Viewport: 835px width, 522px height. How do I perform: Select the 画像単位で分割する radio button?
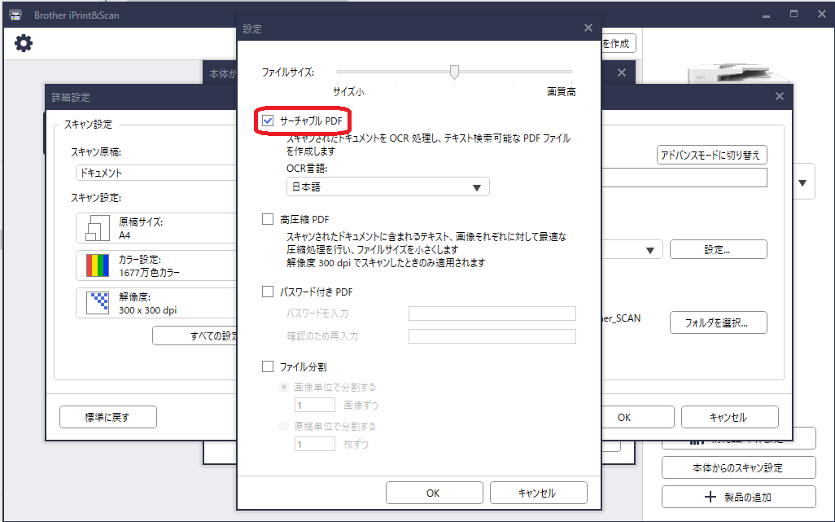(x=284, y=388)
